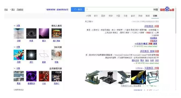Open the black hole thumbnail

(x=31, y=33)
